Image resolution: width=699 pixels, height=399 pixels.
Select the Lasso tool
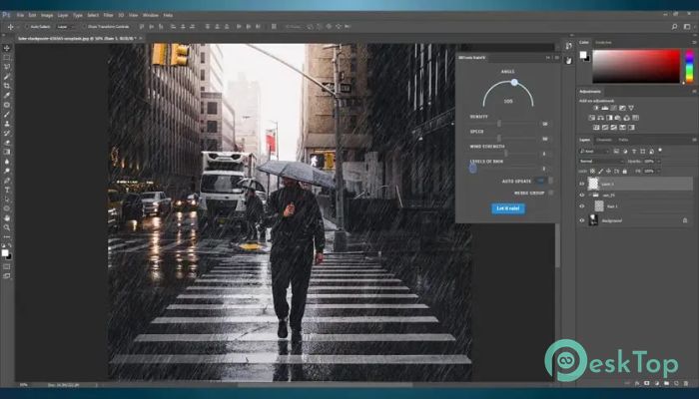(x=7, y=67)
